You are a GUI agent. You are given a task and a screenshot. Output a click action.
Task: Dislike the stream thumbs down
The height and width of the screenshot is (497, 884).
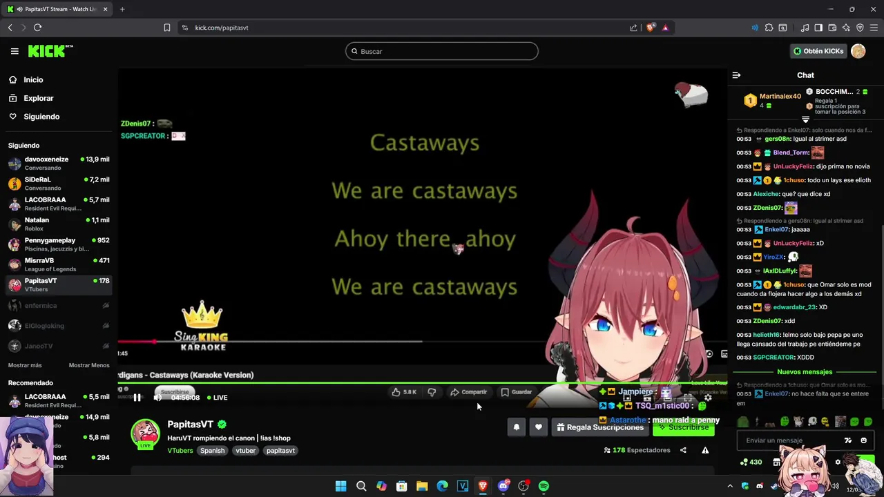[432, 392]
